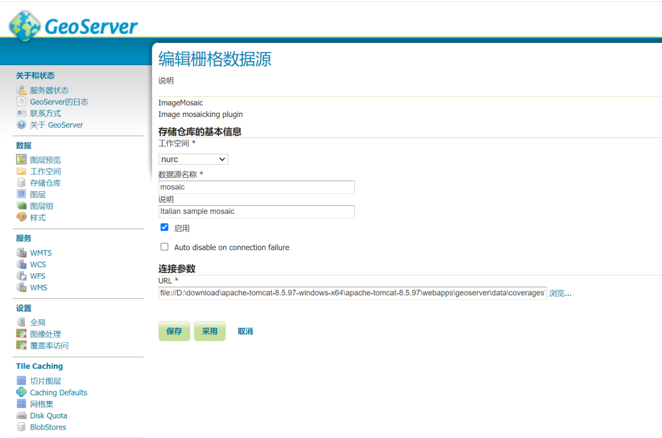The width and height of the screenshot is (662, 438).
Task: Click the WCS service icon
Action: click(x=21, y=264)
